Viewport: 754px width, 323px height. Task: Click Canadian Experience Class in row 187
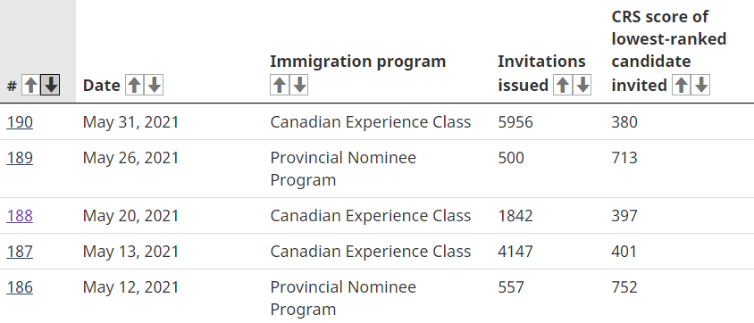click(370, 251)
